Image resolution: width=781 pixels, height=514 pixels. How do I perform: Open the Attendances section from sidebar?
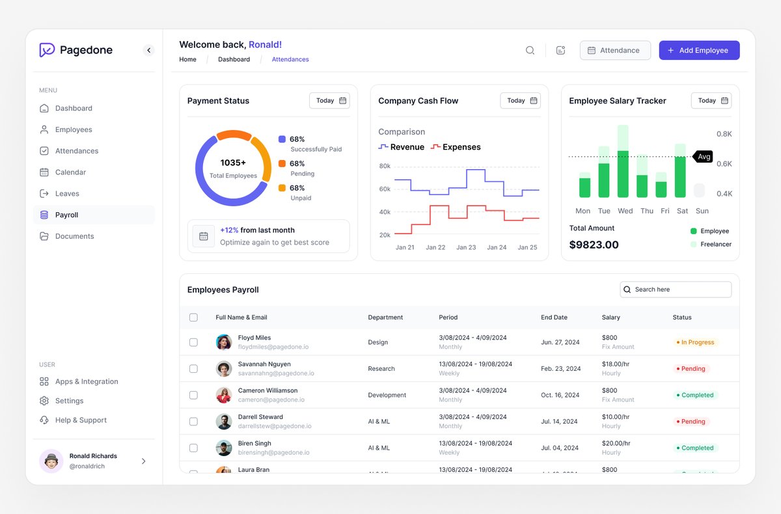point(44,151)
